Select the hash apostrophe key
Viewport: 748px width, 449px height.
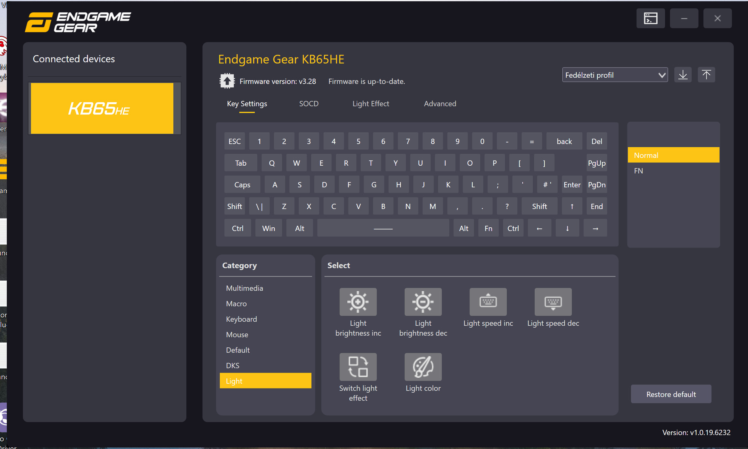pyautogui.click(x=547, y=185)
